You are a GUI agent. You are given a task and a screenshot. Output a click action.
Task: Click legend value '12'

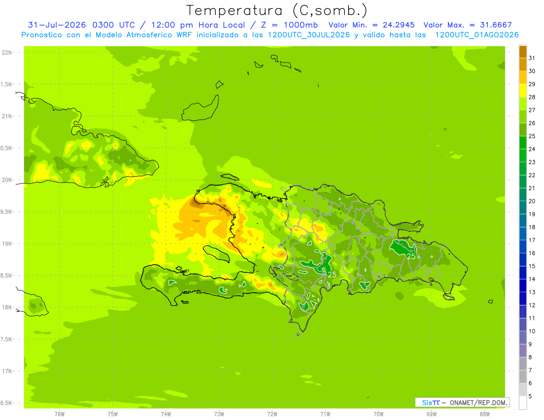pos(532,305)
